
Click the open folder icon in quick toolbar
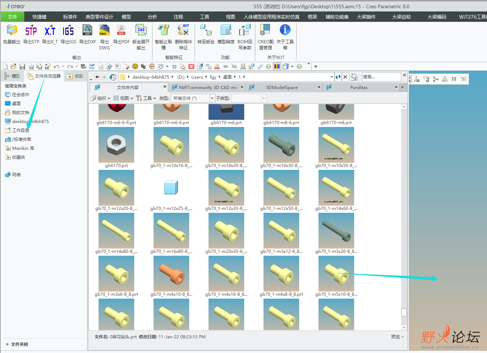coord(14,67)
